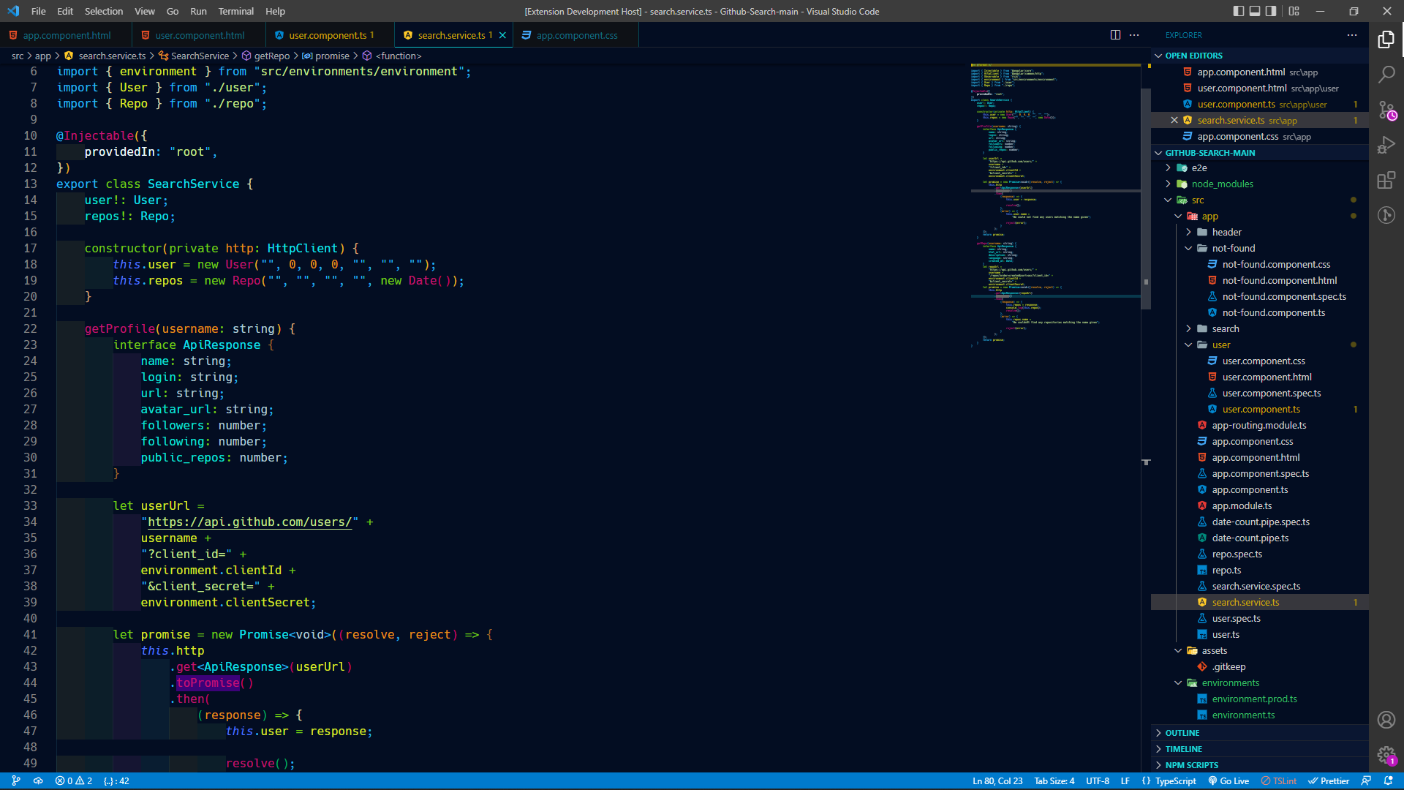This screenshot has height=790, width=1404.
Task: Toggle TSLint in the status bar
Action: pos(1278,781)
